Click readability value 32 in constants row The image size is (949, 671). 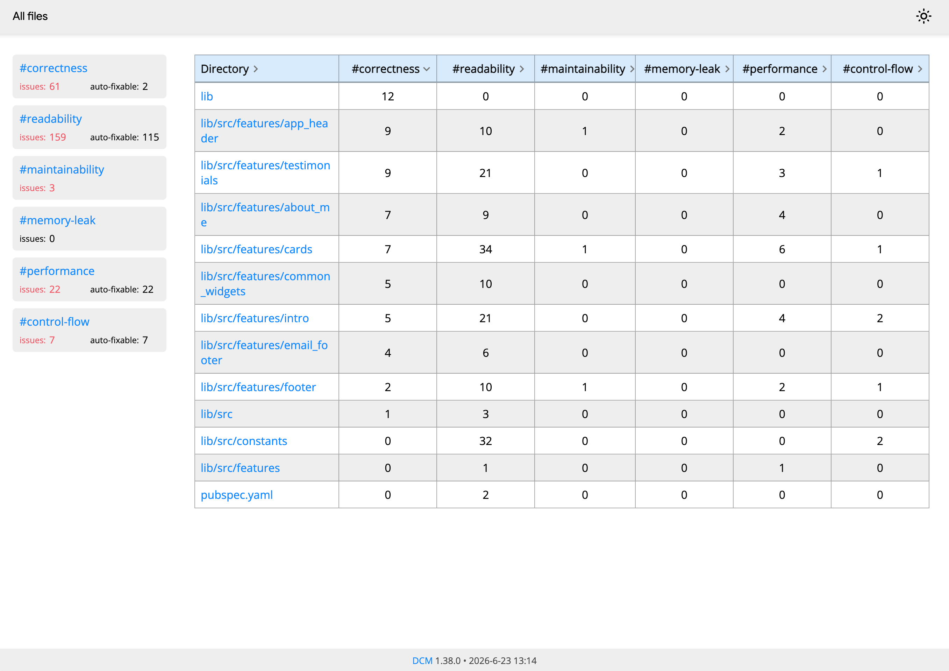tap(486, 441)
